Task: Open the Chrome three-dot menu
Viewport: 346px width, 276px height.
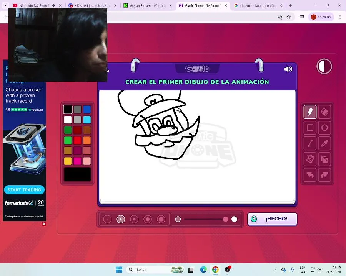Action: 340,17
